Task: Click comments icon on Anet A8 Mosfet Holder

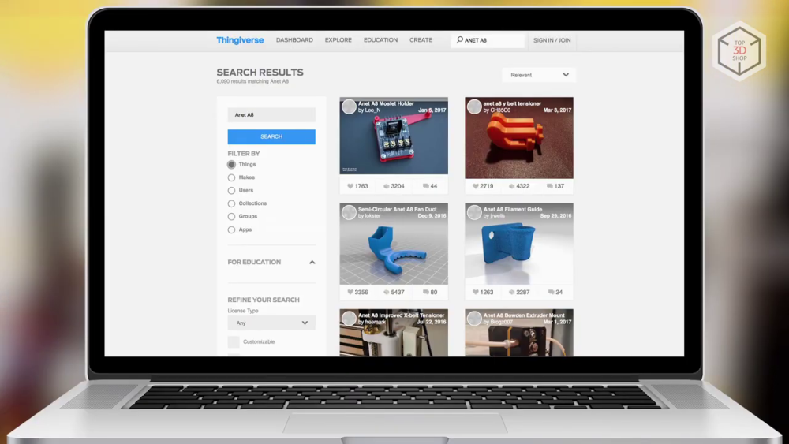Action: [x=426, y=186]
